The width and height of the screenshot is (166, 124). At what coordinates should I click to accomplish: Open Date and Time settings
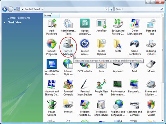[x=151, y=27]
